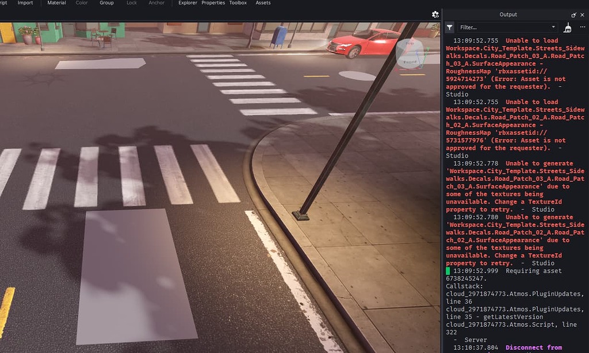The image size is (589, 353).
Task: Click the Lock tool
Action: 132,3
